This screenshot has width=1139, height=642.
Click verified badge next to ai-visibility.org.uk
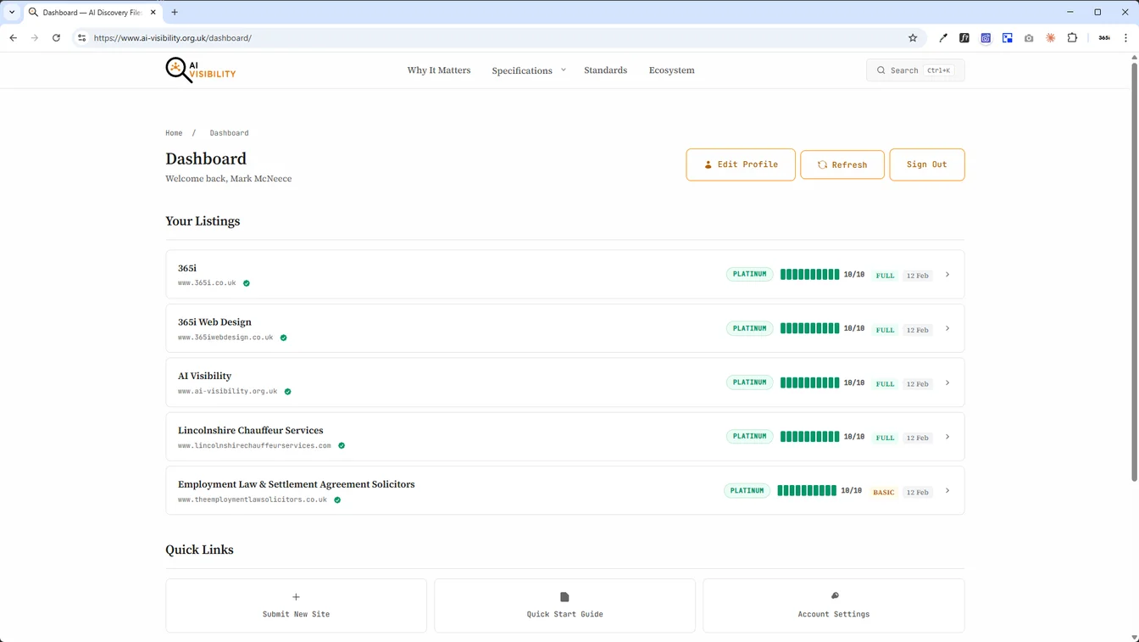pos(288,392)
